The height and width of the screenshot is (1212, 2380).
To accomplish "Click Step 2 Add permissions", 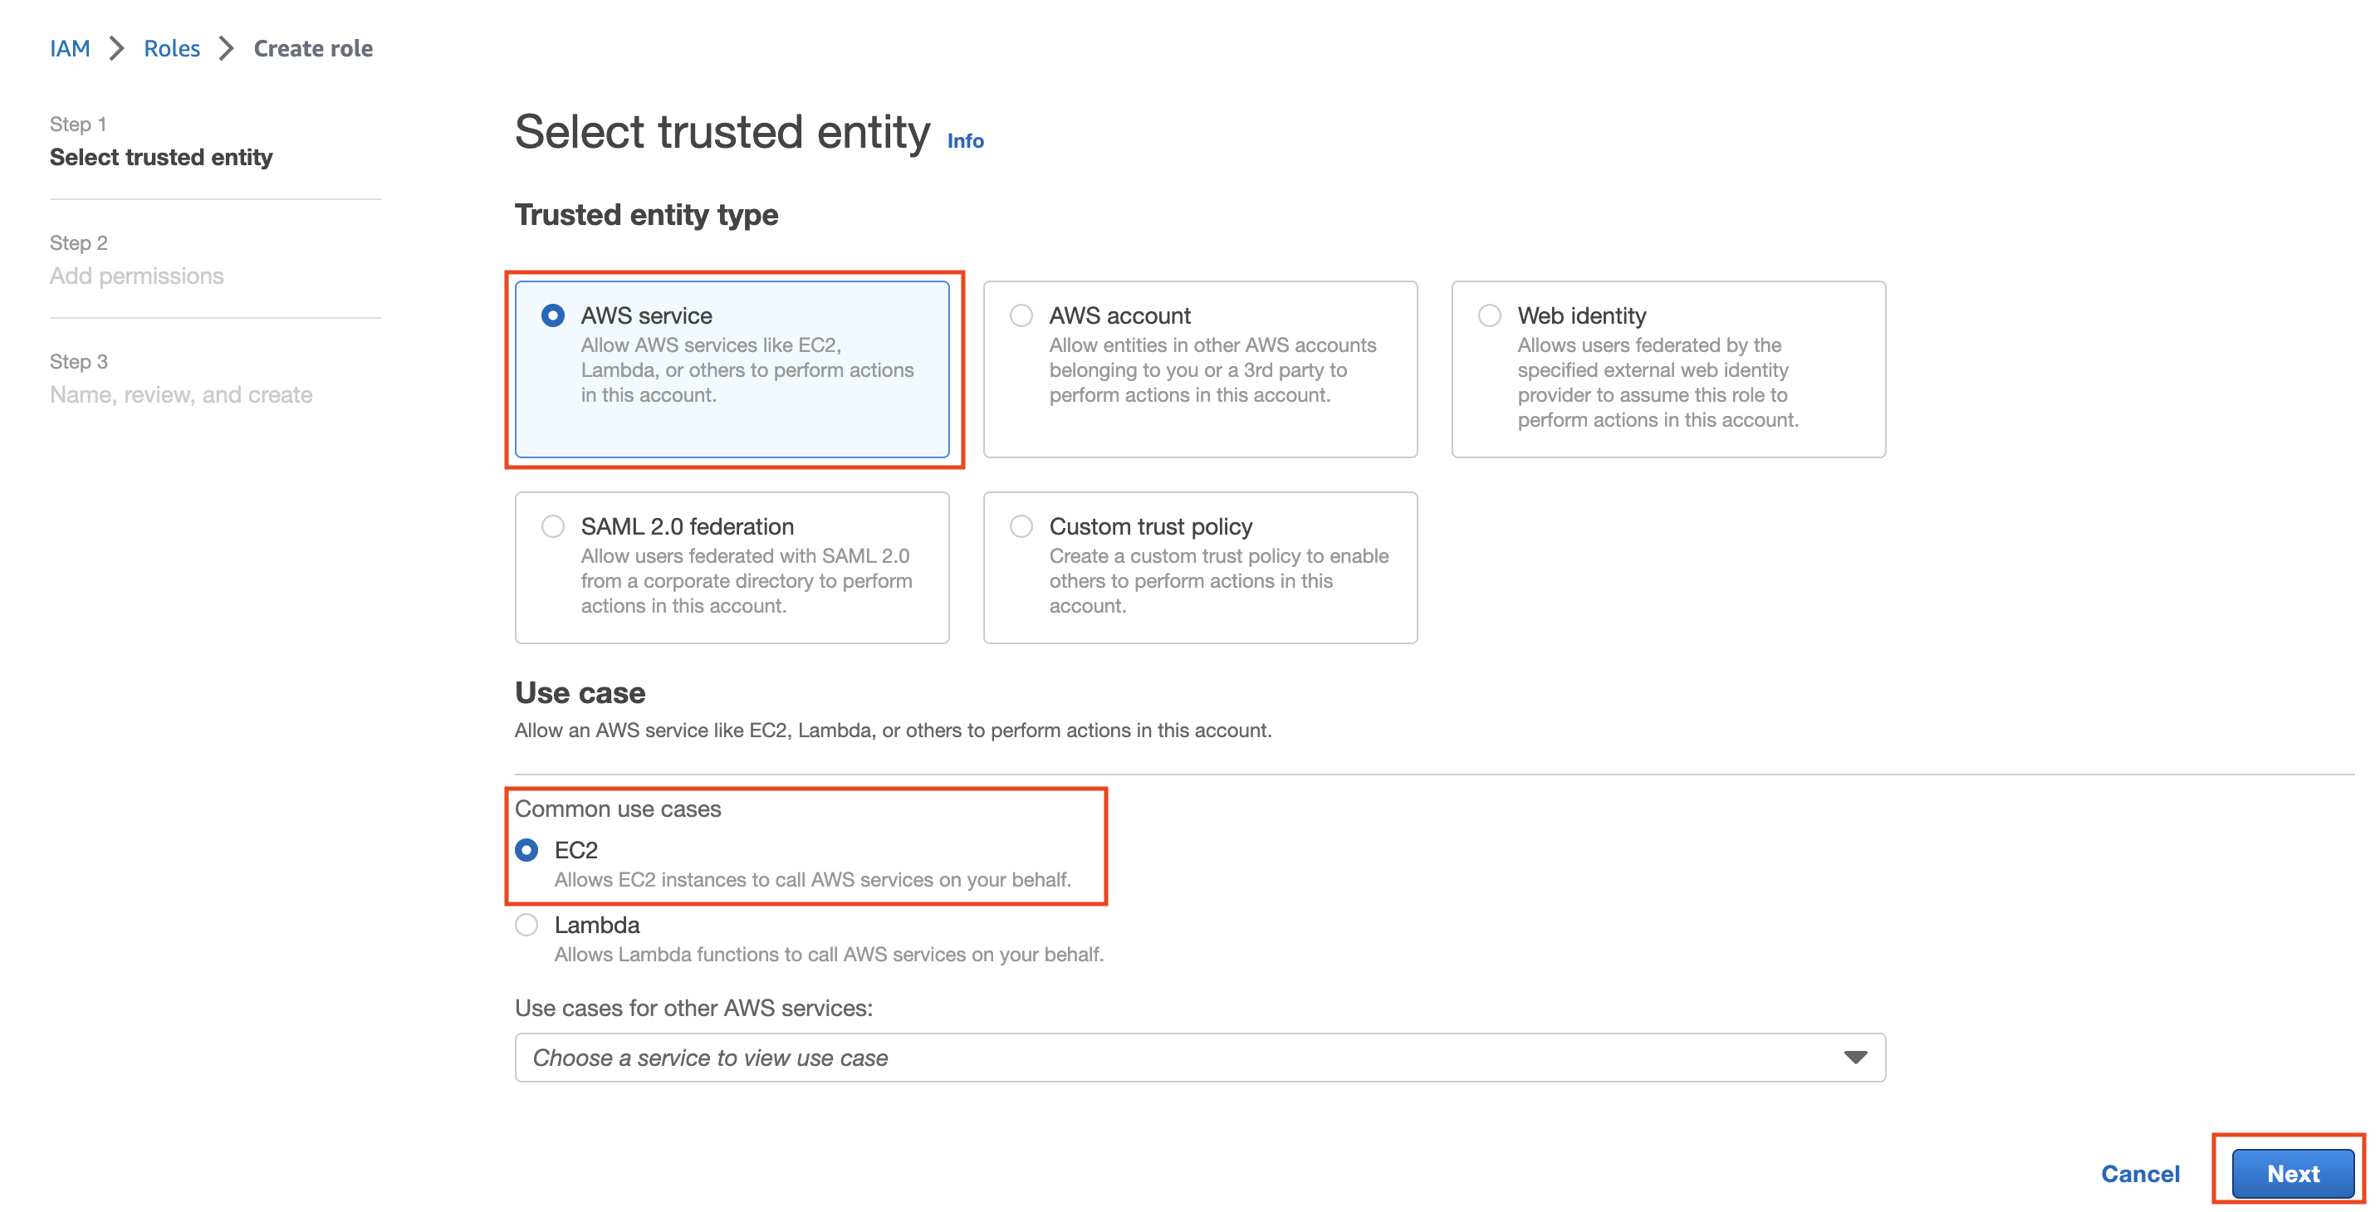I will [137, 276].
